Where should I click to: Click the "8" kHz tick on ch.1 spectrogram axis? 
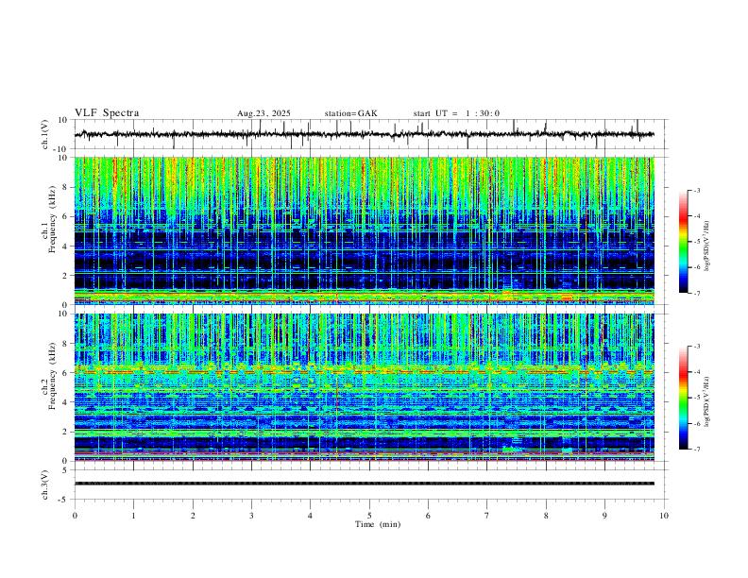click(x=65, y=187)
